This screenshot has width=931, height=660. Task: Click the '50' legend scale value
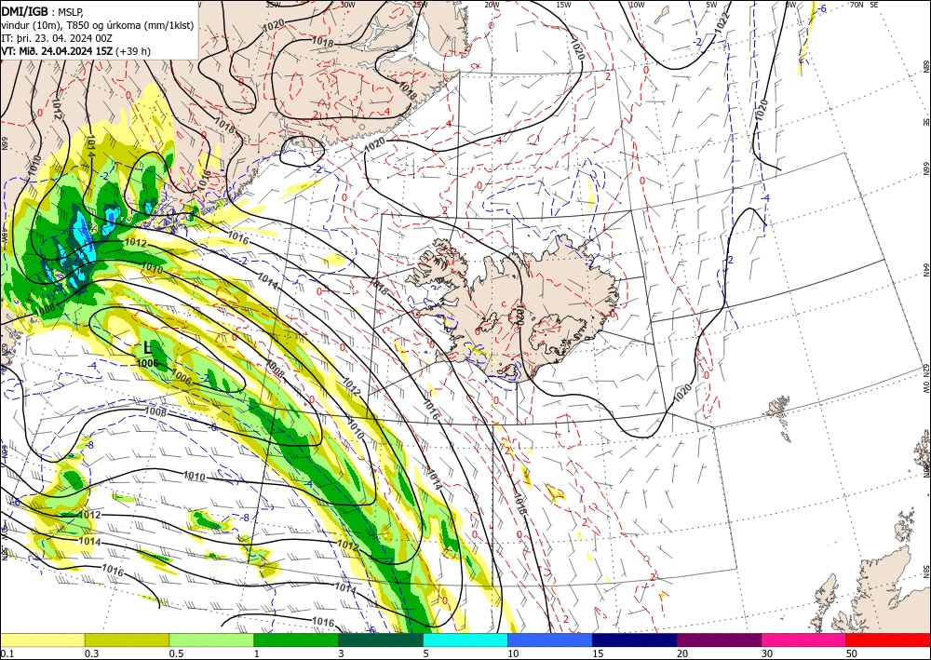[x=852, y=653]
